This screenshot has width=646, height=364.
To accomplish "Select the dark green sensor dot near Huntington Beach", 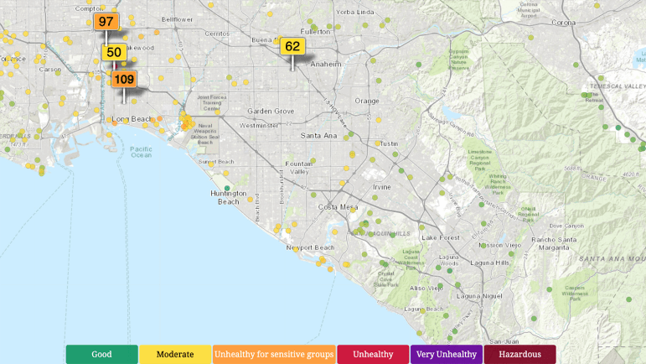I will [x=227, y=189].
